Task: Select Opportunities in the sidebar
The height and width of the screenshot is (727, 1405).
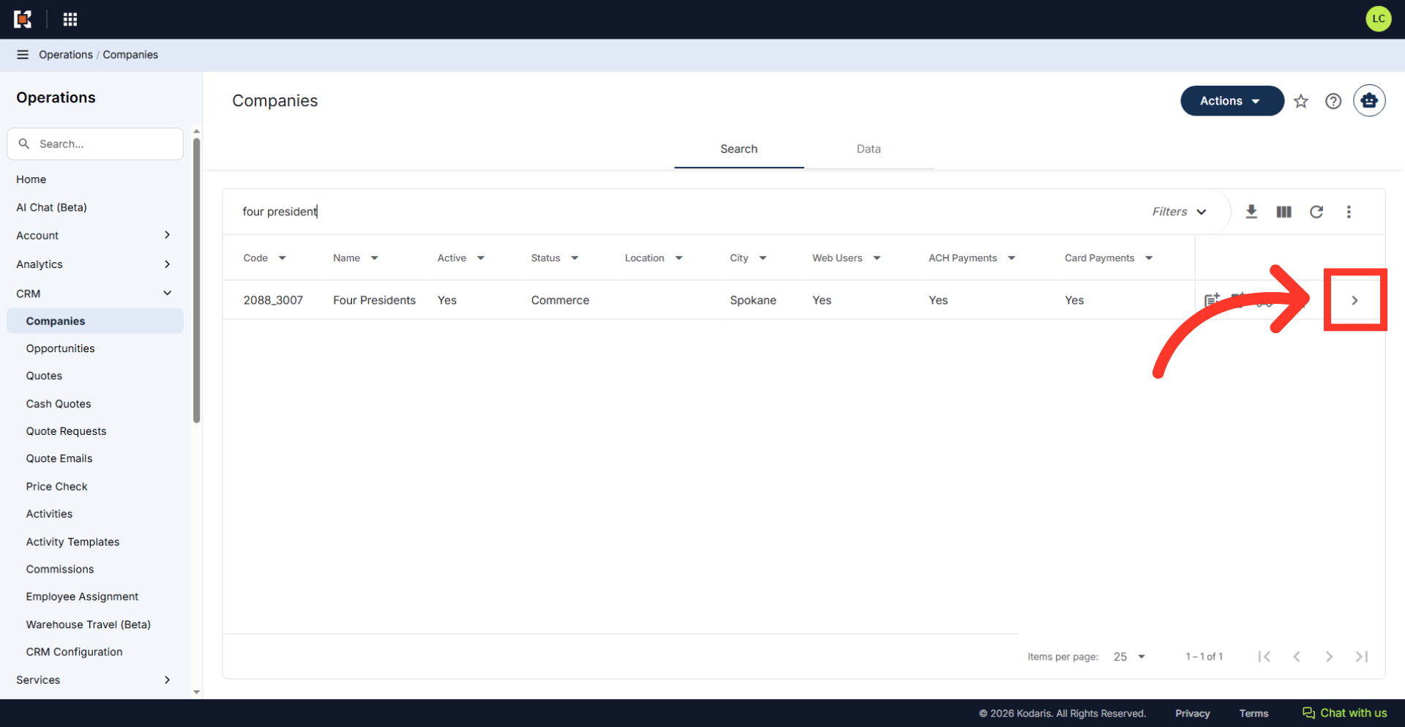Action: click(60, 348)
